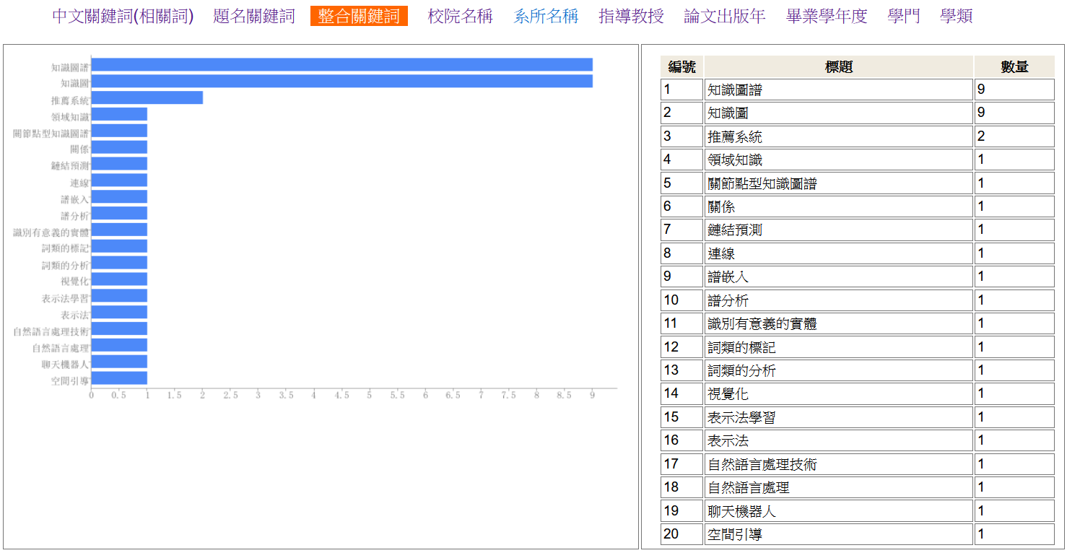Open the 校院名稱 tab

click(x=460, y=16)
